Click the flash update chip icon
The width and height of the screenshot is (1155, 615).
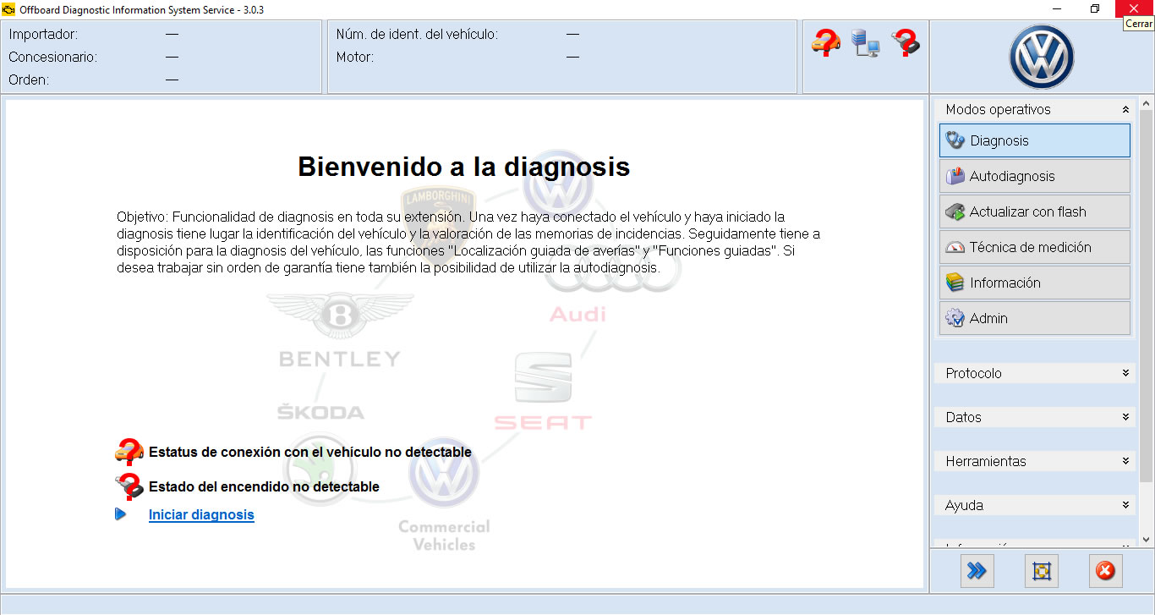pyautogui.click(x=955, y=211)
